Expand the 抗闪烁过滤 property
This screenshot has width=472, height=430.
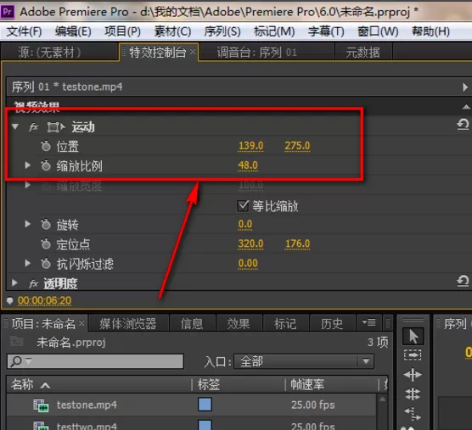tap(28, 263)
